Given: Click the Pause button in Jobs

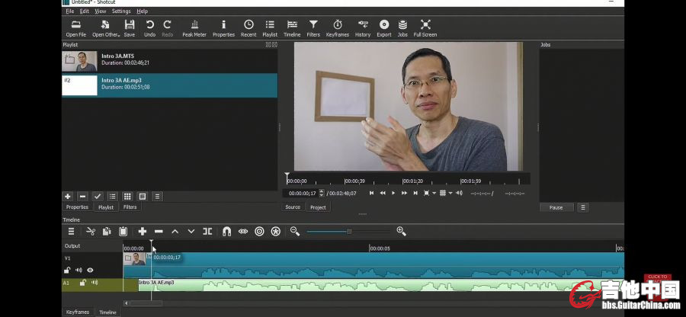Looking at the screenshot, I should coord(556,208).
